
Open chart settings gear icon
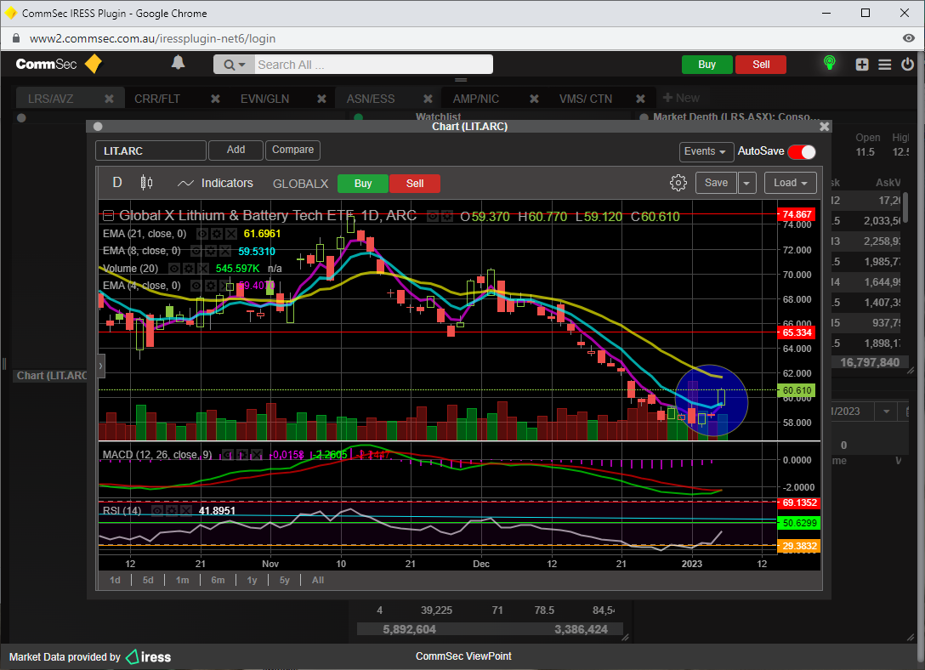pyautogui.click(x=678, y=183)
